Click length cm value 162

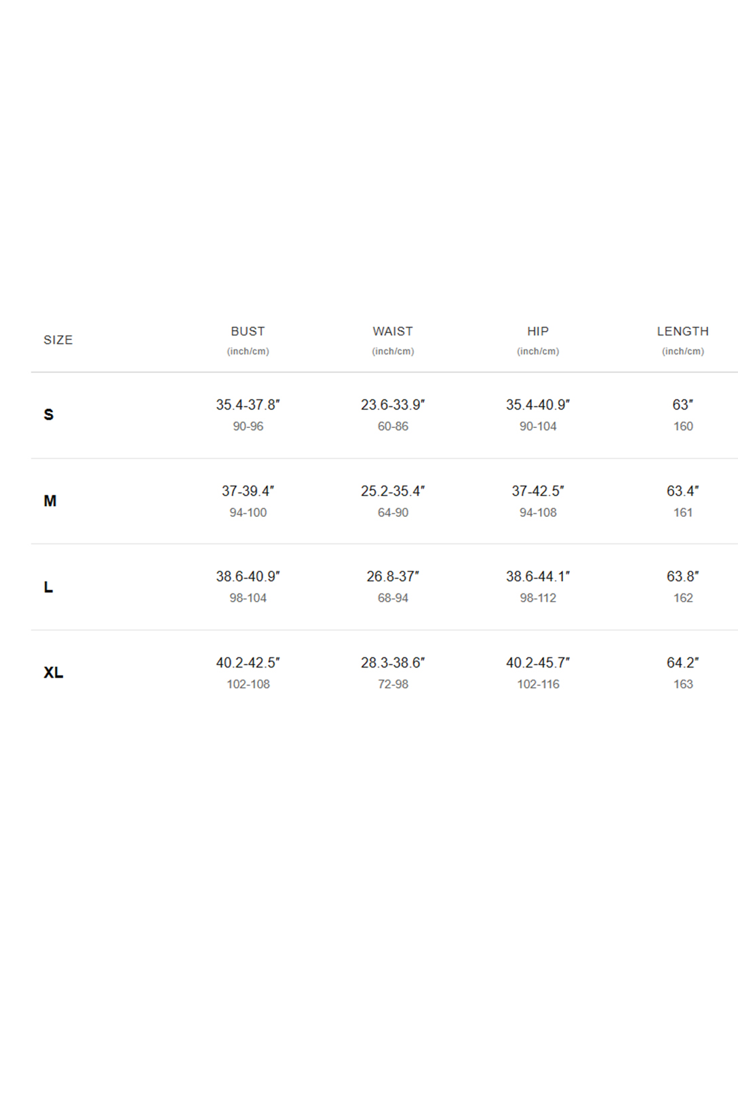(x=683, y=598)
